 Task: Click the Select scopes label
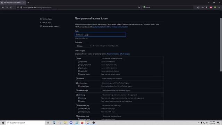(x=80, y=51)
